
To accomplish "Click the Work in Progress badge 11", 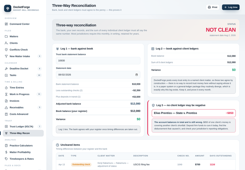I will (39, 94).
